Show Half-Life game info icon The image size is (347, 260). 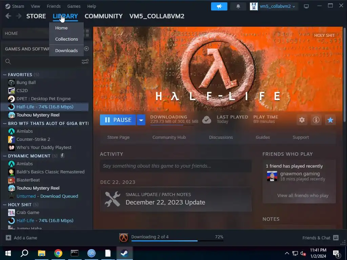316,120
